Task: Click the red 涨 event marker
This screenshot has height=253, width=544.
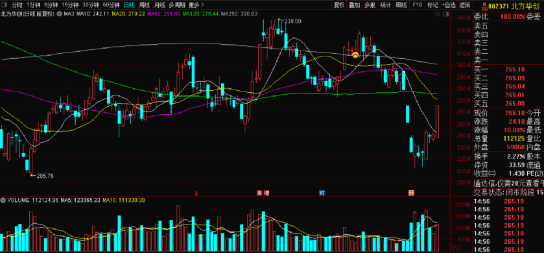Action: click(x=259, y=193)
